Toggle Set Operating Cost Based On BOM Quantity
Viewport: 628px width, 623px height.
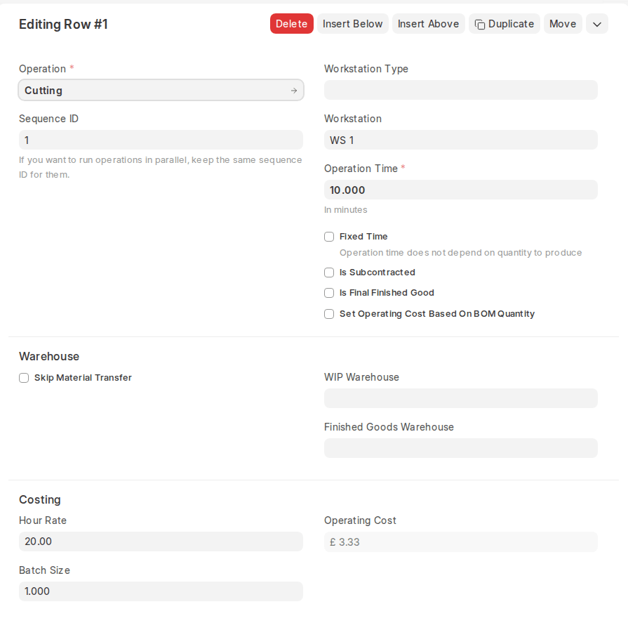pyautogui.click(x=329, y=314)
